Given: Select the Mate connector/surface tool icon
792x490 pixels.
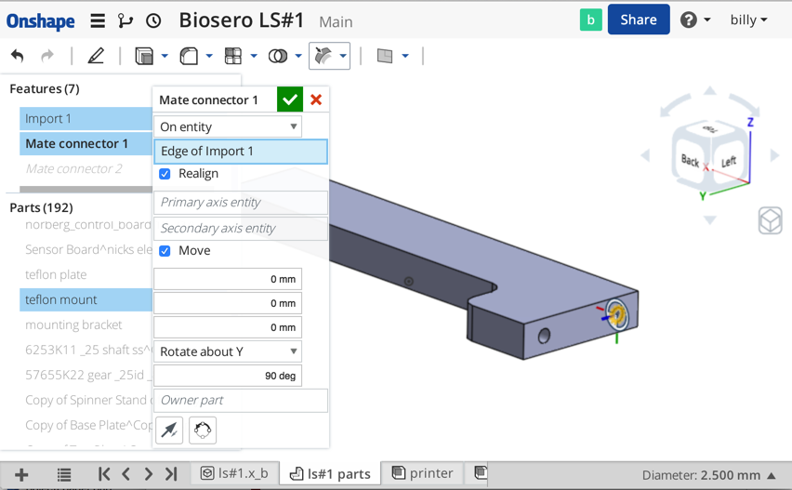Looking at the screenshot, I should click(x=323, y=56).
